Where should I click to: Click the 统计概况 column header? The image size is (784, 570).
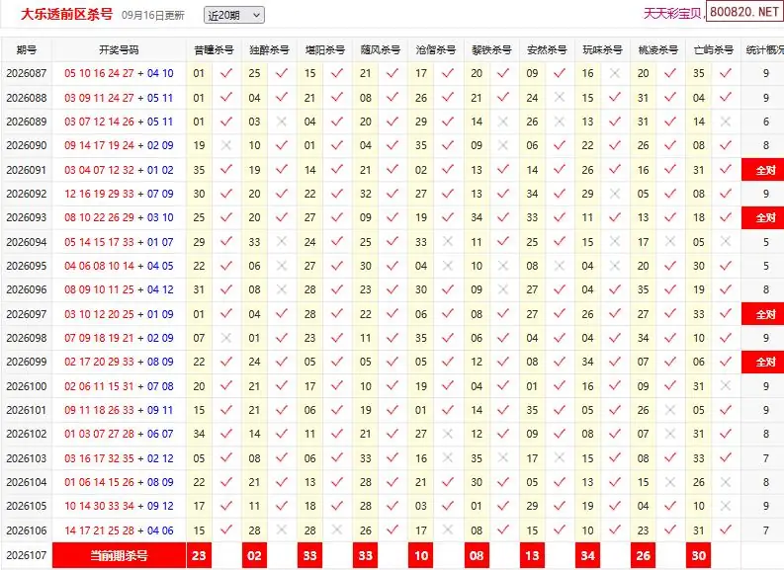click(764, 50)
